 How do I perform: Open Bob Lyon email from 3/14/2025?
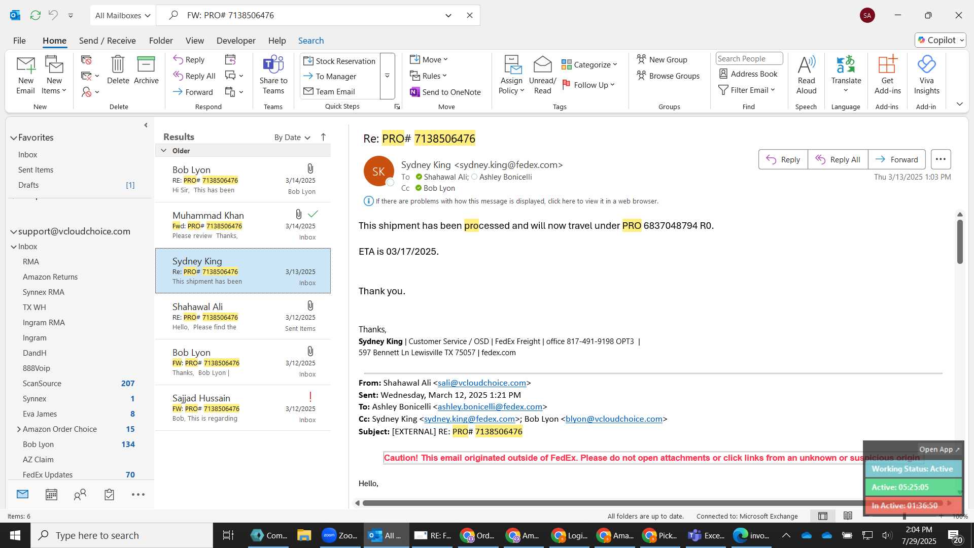(243, 180)
